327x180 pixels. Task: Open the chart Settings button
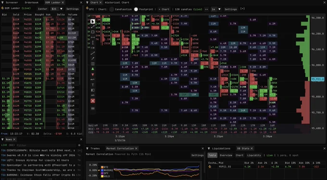(230, 9)
